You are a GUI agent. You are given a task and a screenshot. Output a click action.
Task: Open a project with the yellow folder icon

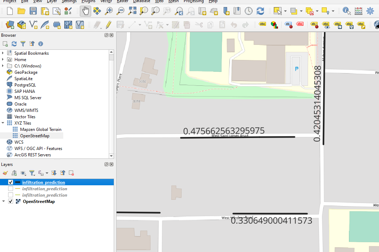tap(22, 11)
